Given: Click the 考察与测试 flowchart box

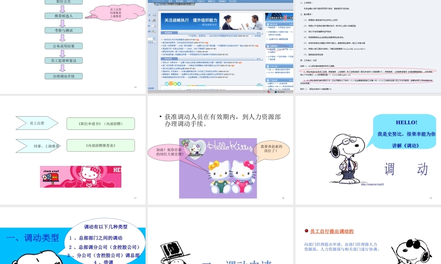Looking at the screenshot, I should point(64,30).
